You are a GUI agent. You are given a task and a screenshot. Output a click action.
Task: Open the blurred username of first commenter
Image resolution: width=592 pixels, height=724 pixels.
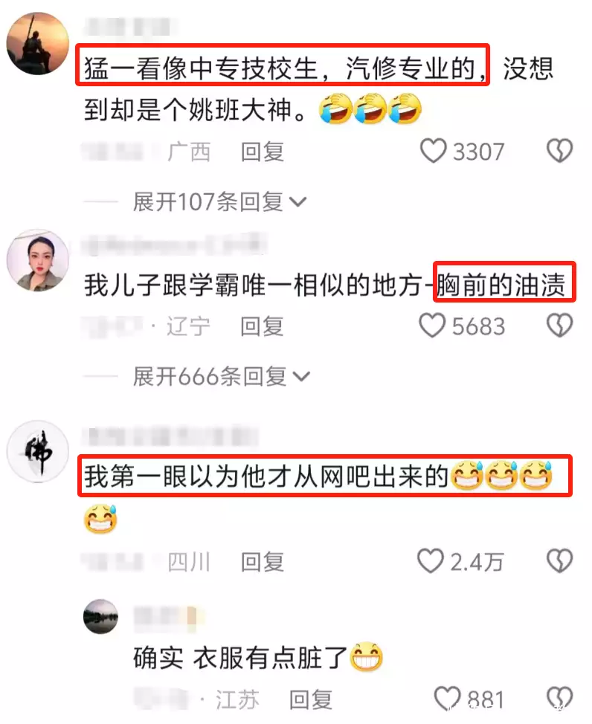tap(129, 27)
